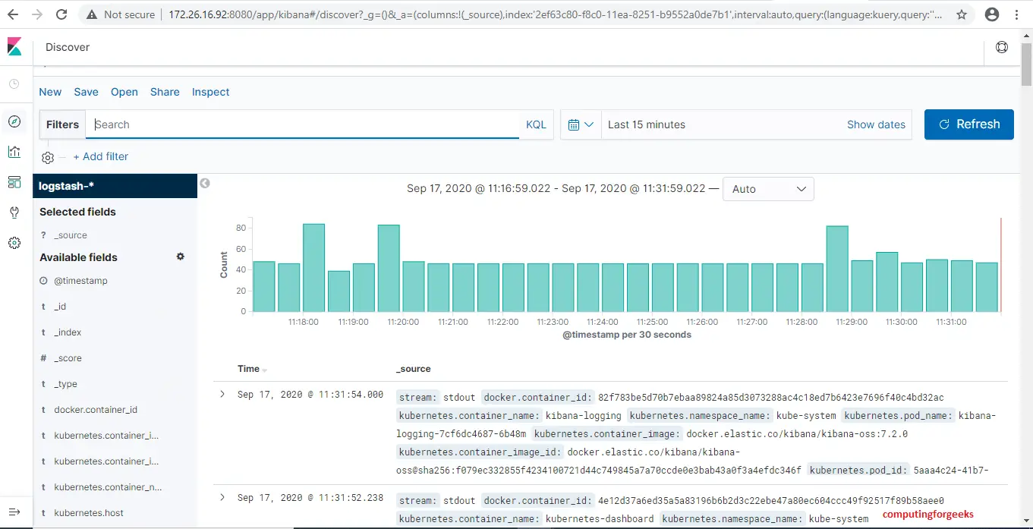Open the Share menu
This screenshot has width=1033, height=529.
165,92
